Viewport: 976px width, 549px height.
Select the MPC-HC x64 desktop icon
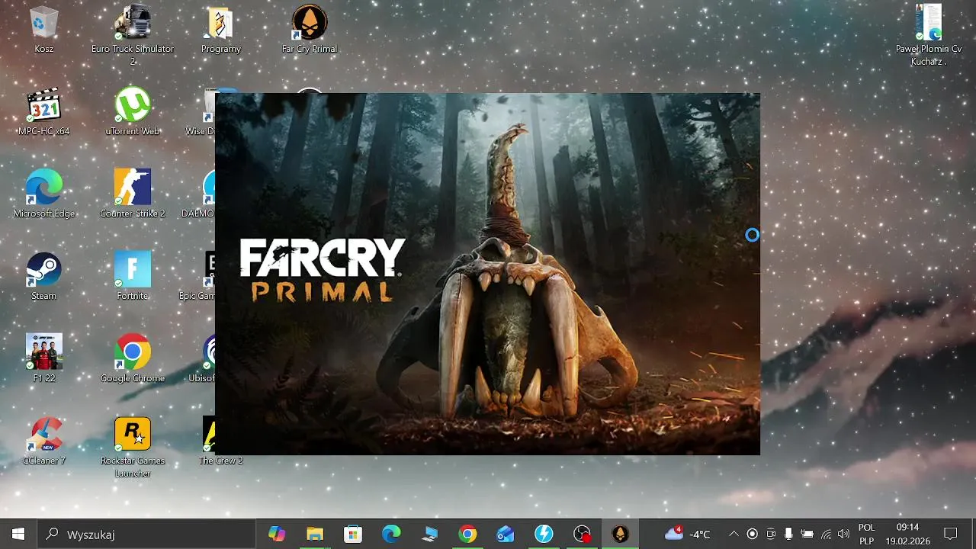pos(43,111)
